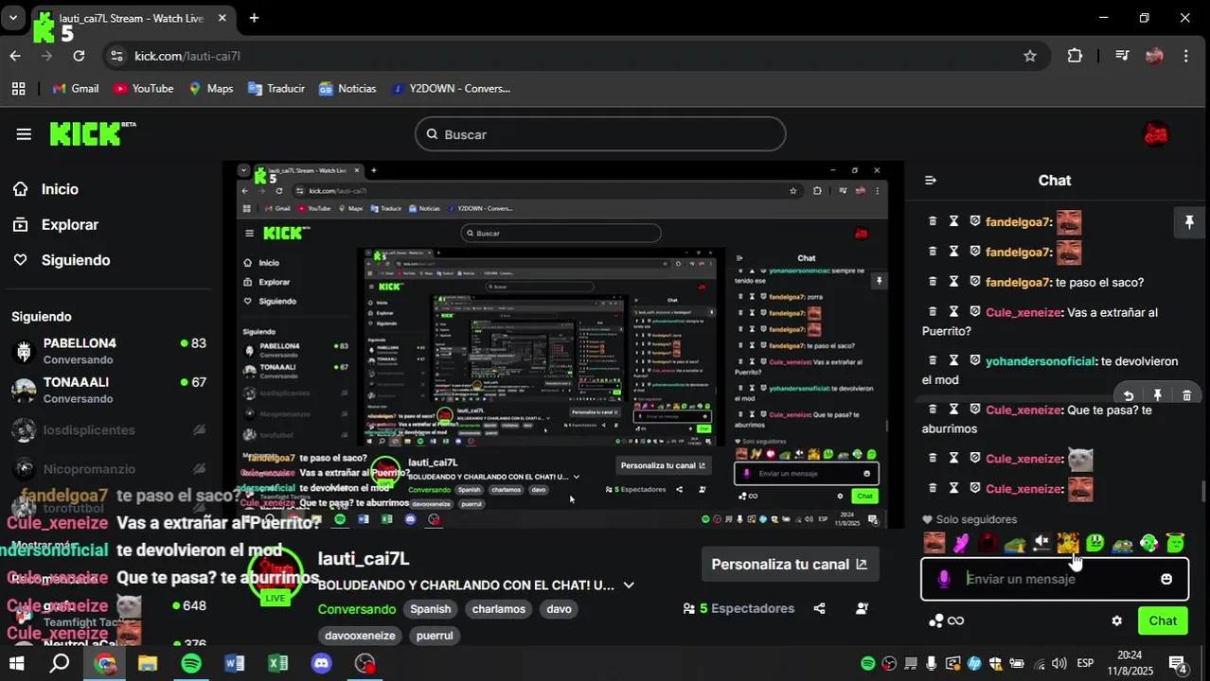This screenshot has height=681, width=1210.
Task: Reload the kick.com page
Action: click(79, 56)
